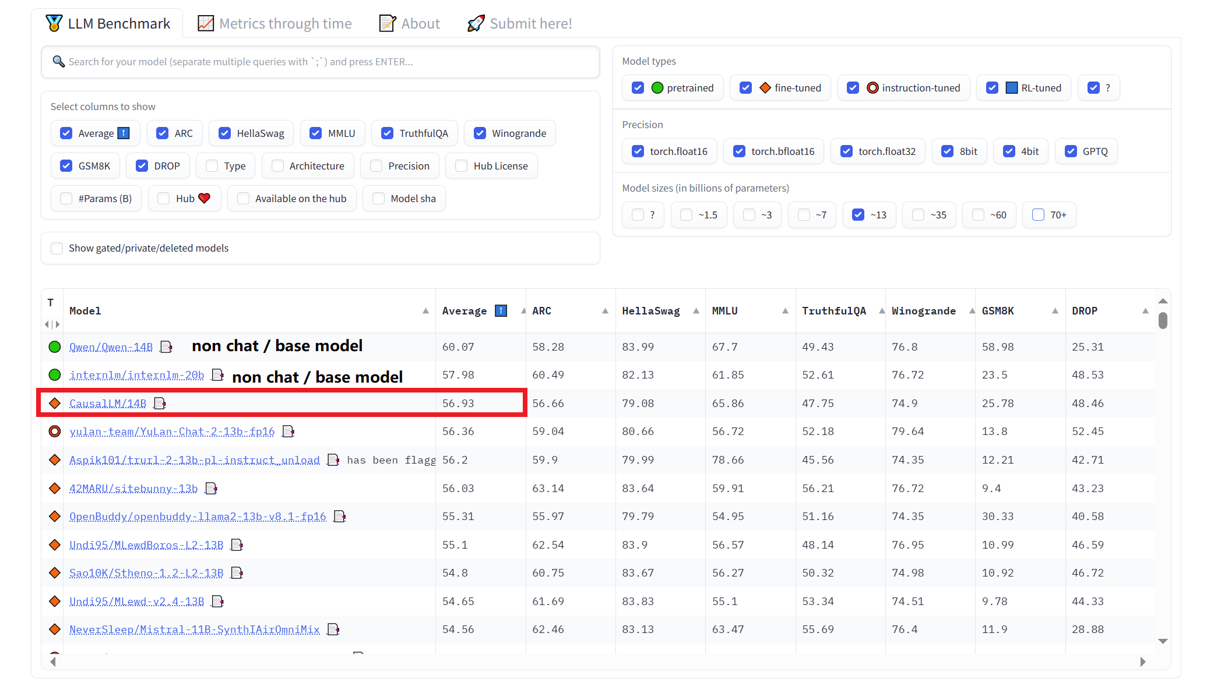Switch to Metrics through time tab
Image resolution: width=1214 pixels, height=686 pixels.
click(275, 23)
